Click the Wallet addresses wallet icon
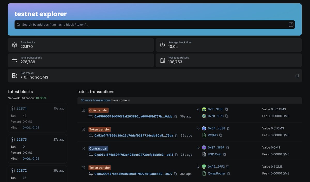Image resolution: width=310 pixels, height=182 pixels. pyautogui.click(x=162, y=60)
